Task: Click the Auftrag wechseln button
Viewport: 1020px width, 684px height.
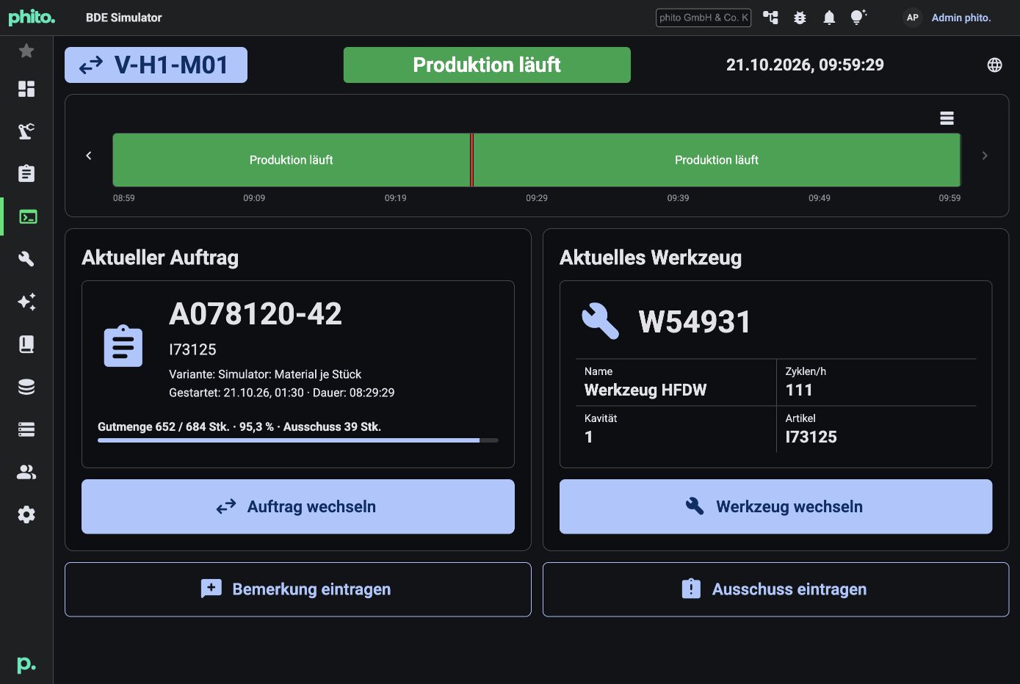Action: (x=298, y=506)
